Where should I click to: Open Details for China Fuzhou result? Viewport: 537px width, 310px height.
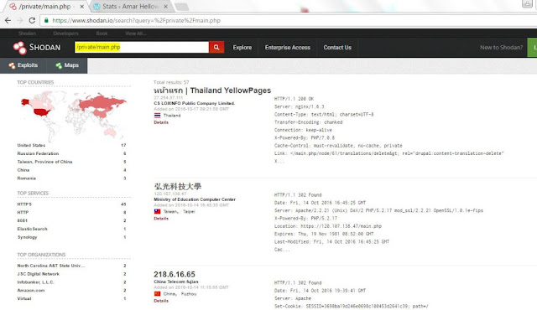pos(161,301)
